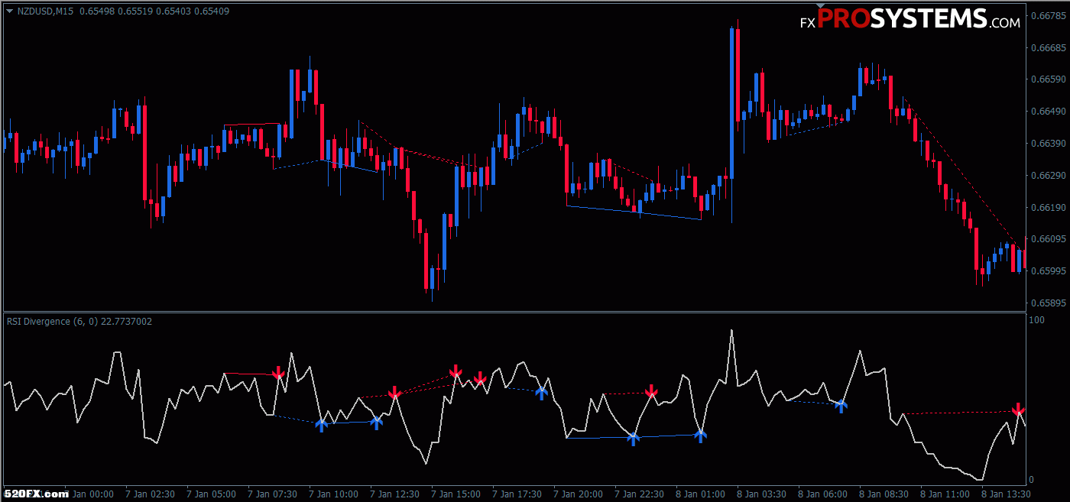The width and height of the screenshot is (1070, 502).
Task: Click the blue buy arrow near 8 Jan 06:00
Action: [841, 405]
